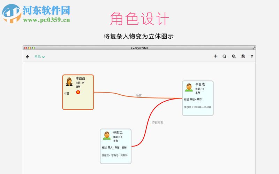Save the diagram with floppy icon

coord(243,56)
